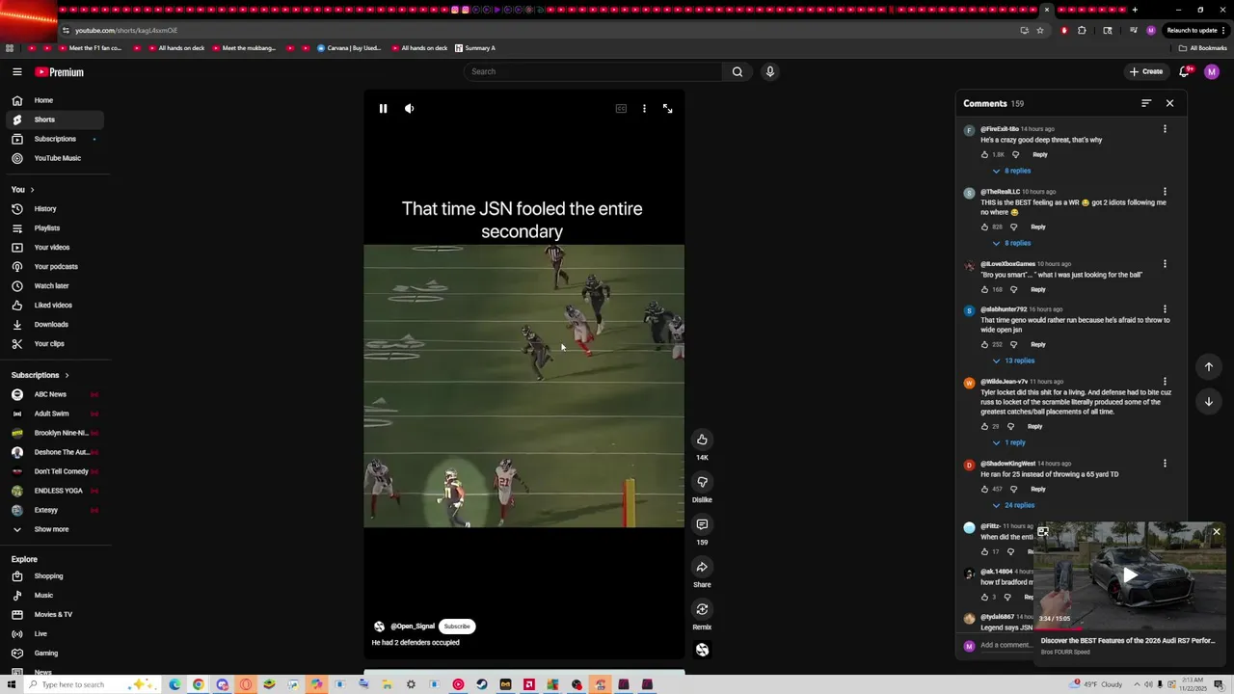The height and width of the screenshot is (694, 1234).
Task: Like the @FireExit-t8o comment
Action: click(x=984, y=154)
